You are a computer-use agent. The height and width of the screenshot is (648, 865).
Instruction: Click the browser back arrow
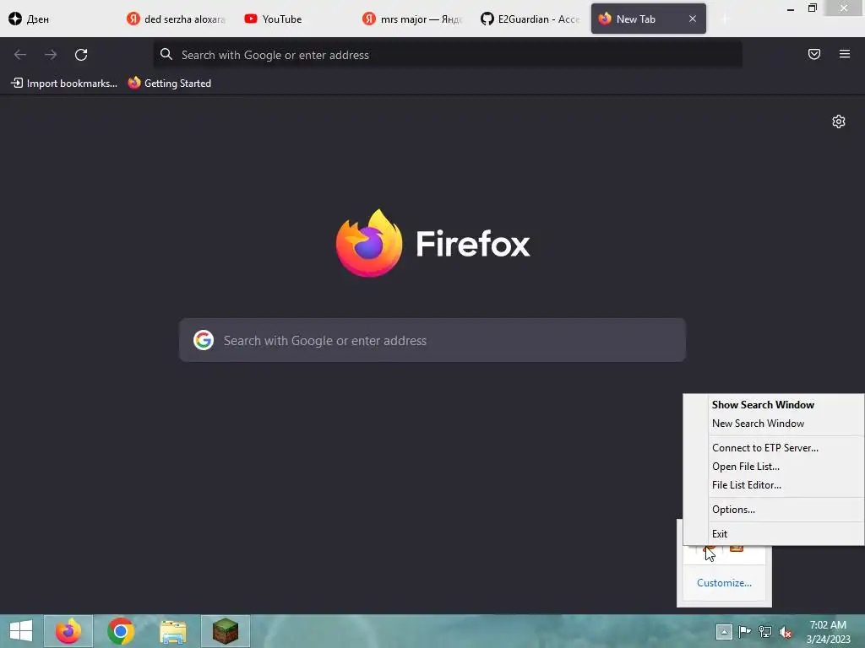click(20, 55)
